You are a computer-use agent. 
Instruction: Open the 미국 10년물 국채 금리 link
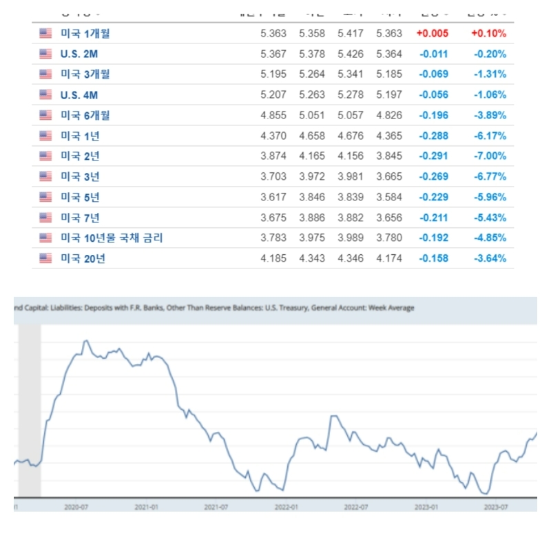pos(112,238)
